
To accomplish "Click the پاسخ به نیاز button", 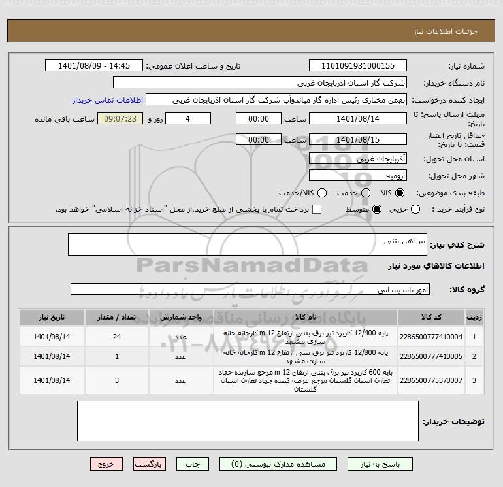I will [380, 464].
